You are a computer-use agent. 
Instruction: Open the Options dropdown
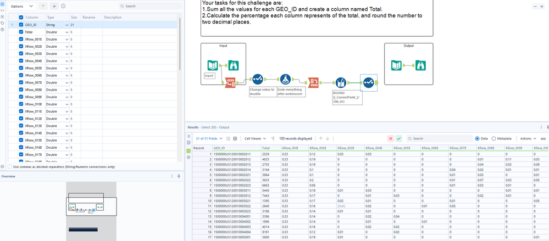[x=22, y=6]
